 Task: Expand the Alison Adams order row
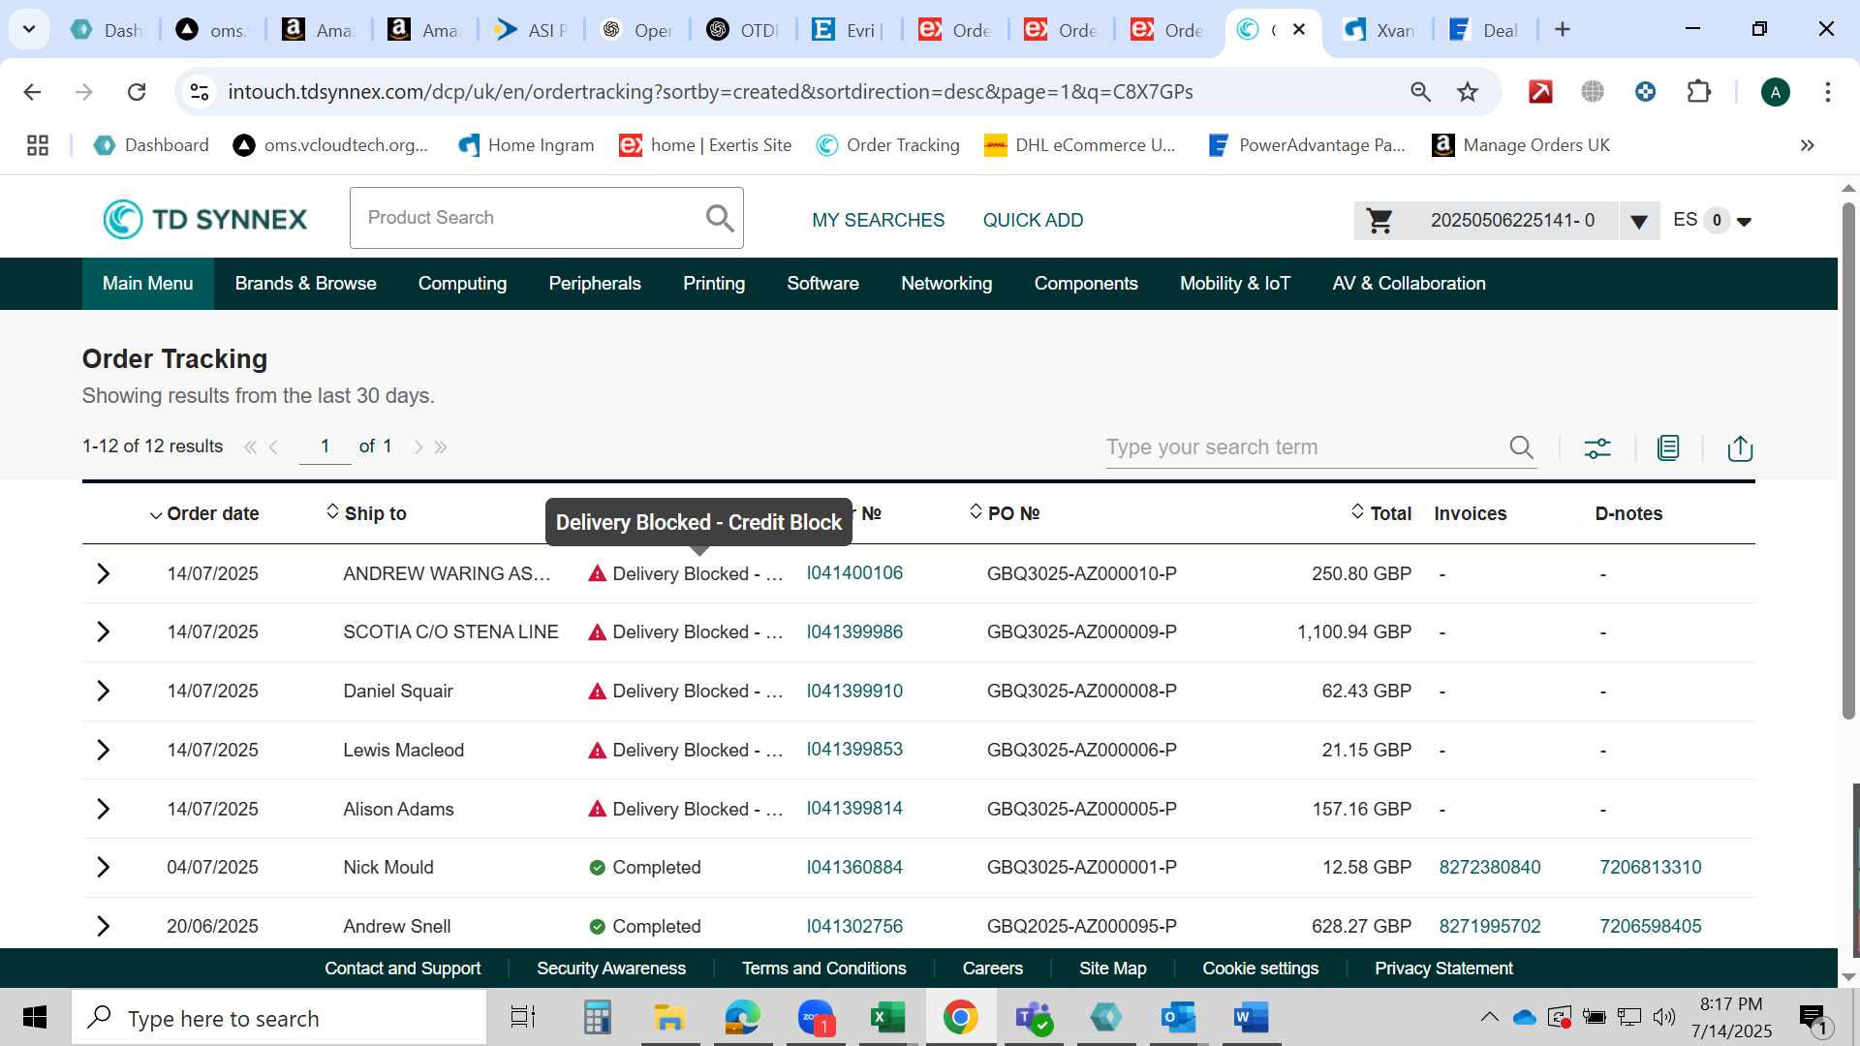click(103, 809)
